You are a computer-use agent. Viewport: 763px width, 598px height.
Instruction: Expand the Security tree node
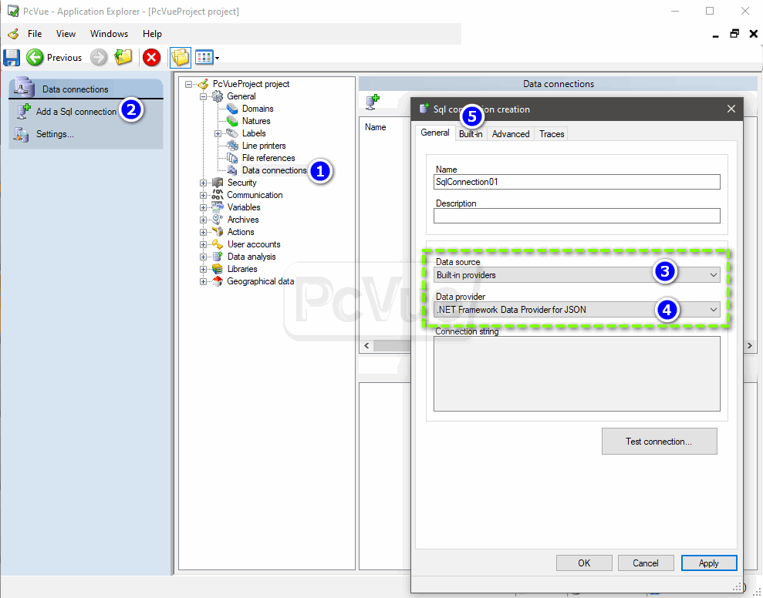click(x=204, y=183)
